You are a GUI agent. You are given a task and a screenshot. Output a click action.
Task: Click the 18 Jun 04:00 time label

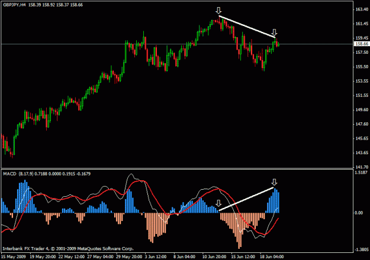pos(272,256)
